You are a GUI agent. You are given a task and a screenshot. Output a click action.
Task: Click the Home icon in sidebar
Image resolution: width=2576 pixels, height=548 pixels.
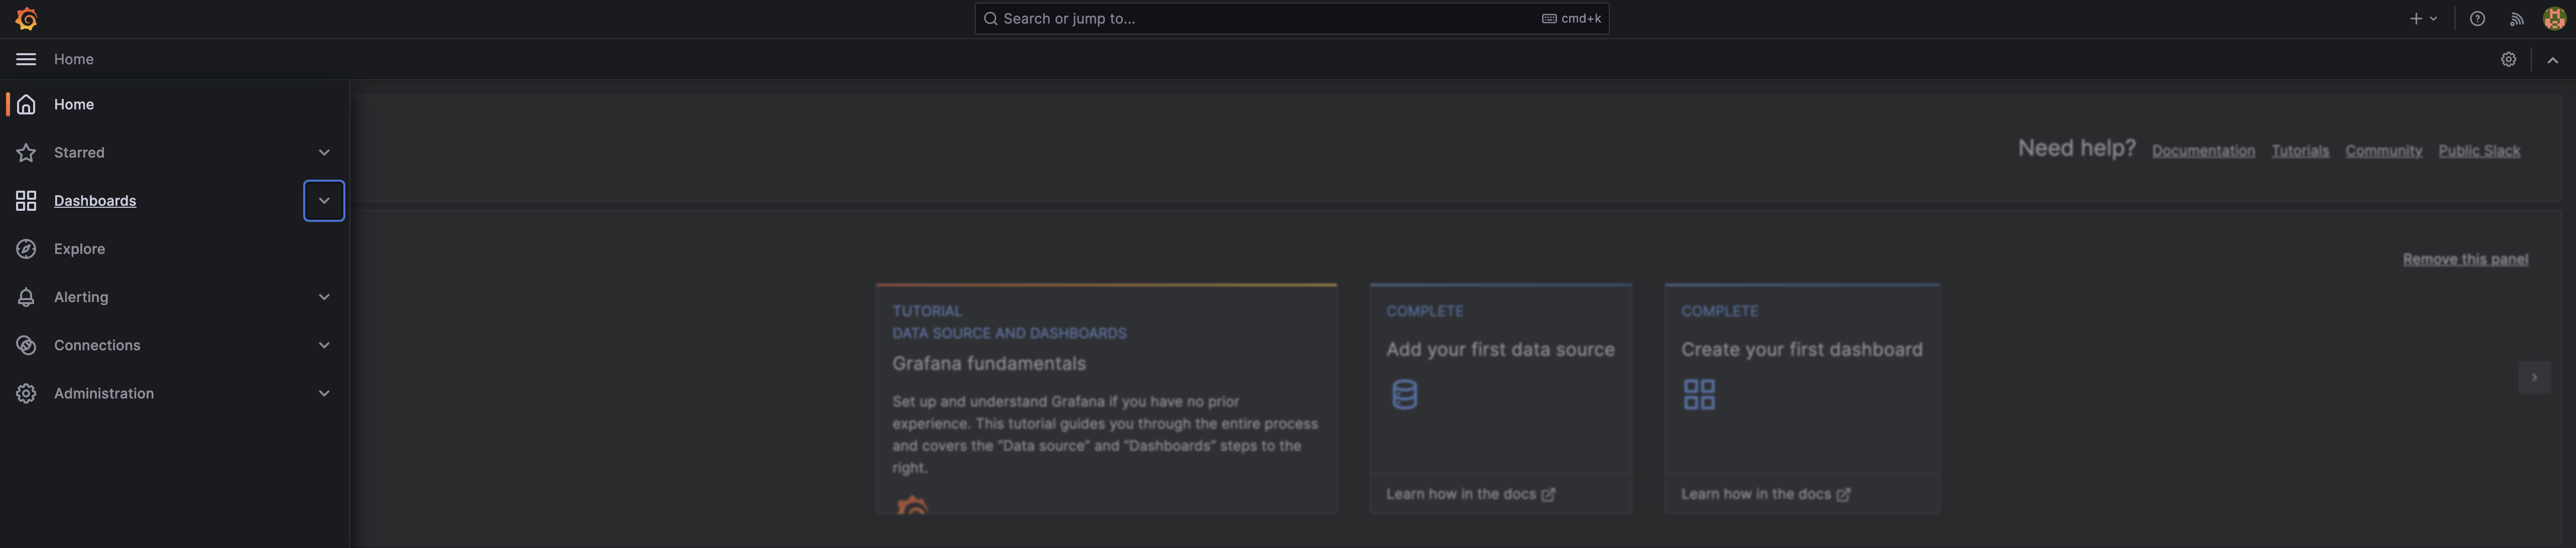[26, 104]
